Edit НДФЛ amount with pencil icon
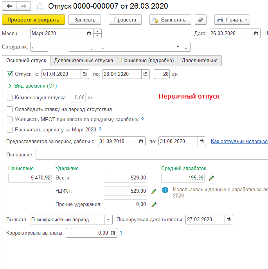The image size is (268, 269). tap(154, 191)
